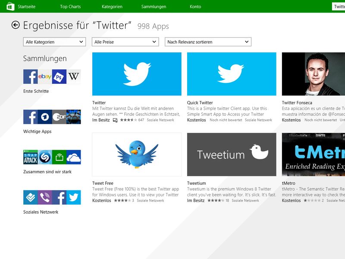Open Facebook icon in Erste Schritte collection
345x259 pixels.
point(30,76)
